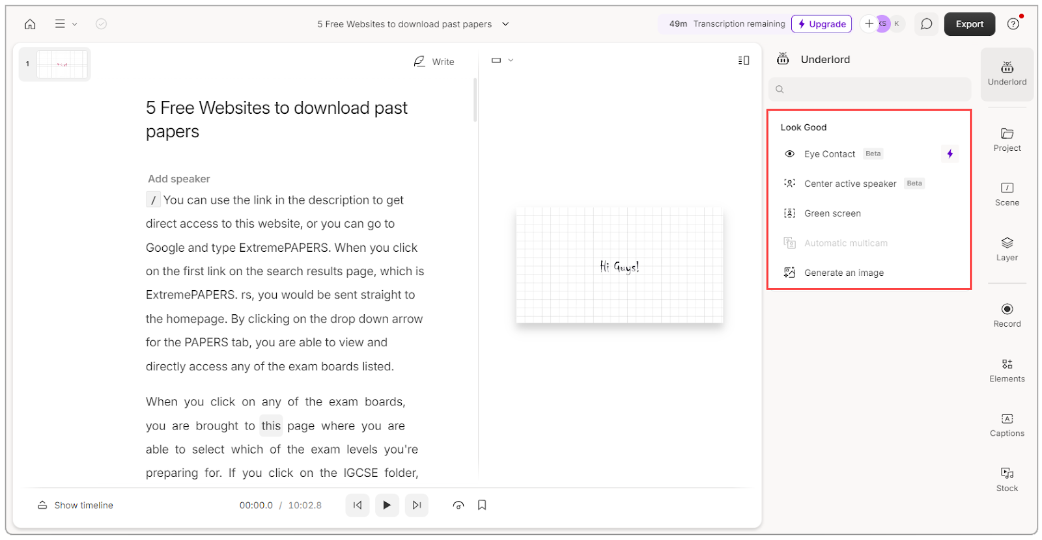
Task: Open project title '5 Free Websites to download past papers'
Action: coord(404,24)
